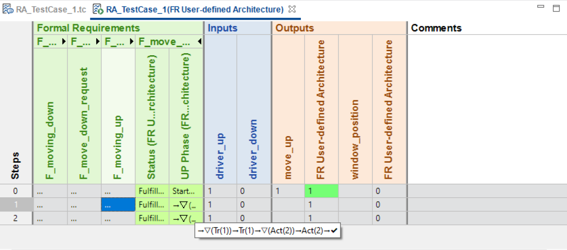The height and width of the screenshot is (250, 567).
Task: Select the Status Fulfill... cell in step 0
Action: tap(151, 191)
